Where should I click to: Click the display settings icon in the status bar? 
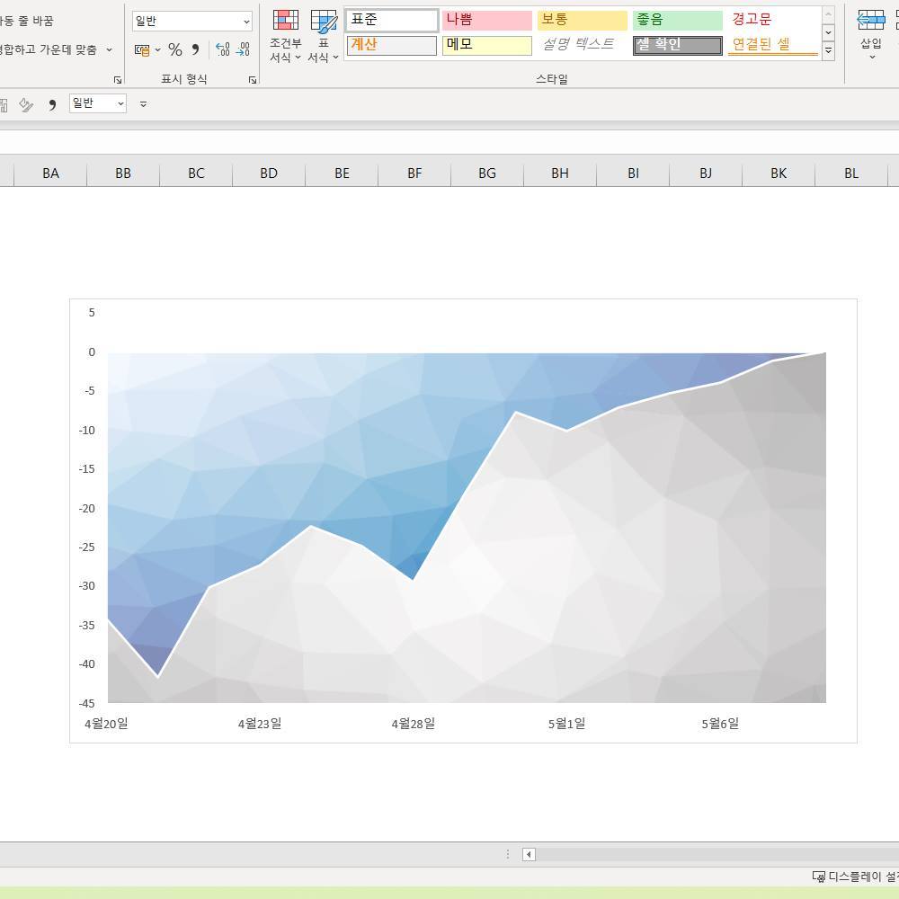pos(819,877)
